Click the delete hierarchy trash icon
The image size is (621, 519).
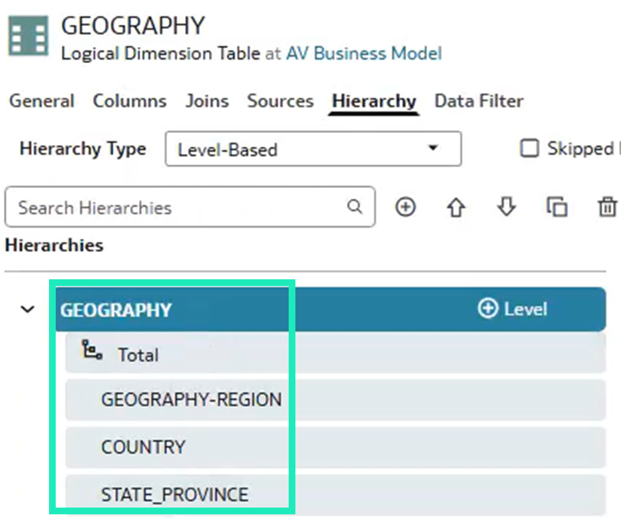[606, 207]
